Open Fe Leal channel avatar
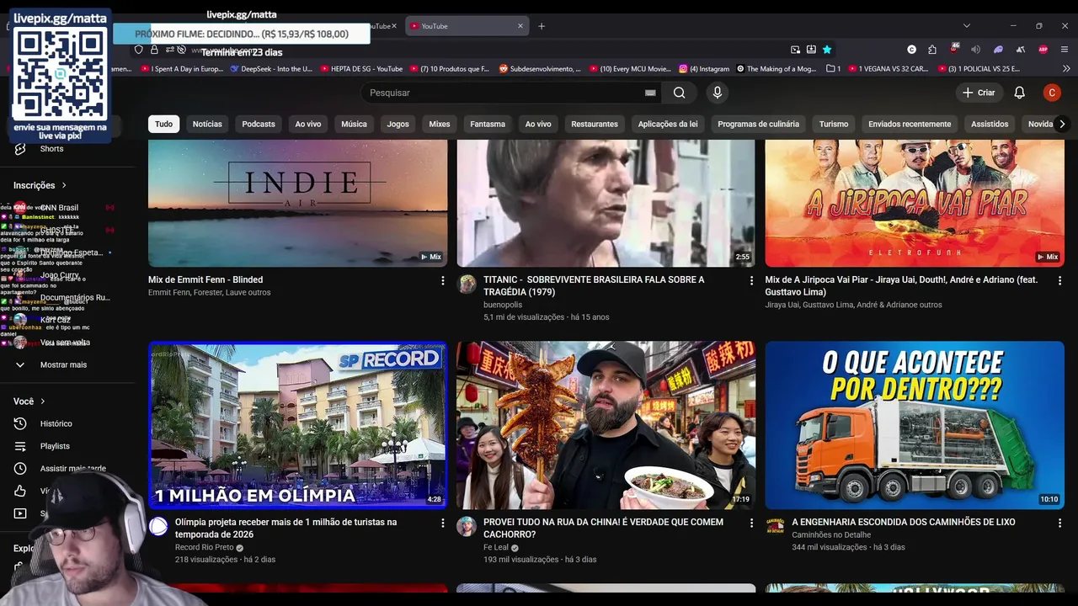Screen dimensions: 1078x606 [x=467, y=527]
